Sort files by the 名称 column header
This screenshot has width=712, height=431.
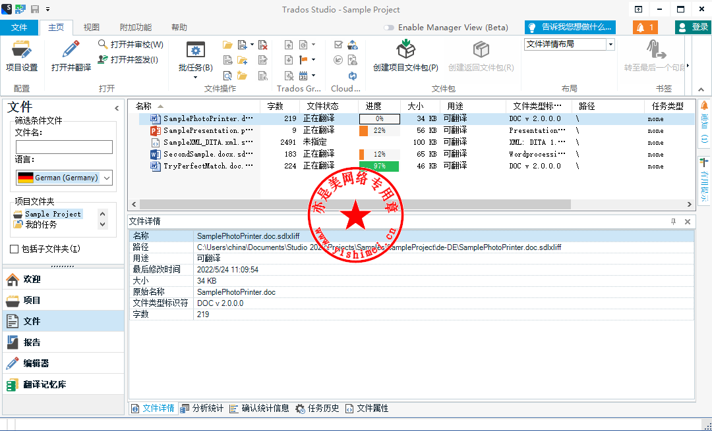pos(195,106)
